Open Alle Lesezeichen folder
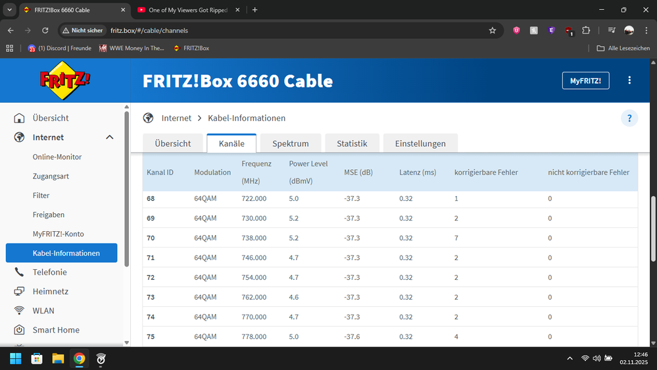657x370 pixels. (623, 48)
